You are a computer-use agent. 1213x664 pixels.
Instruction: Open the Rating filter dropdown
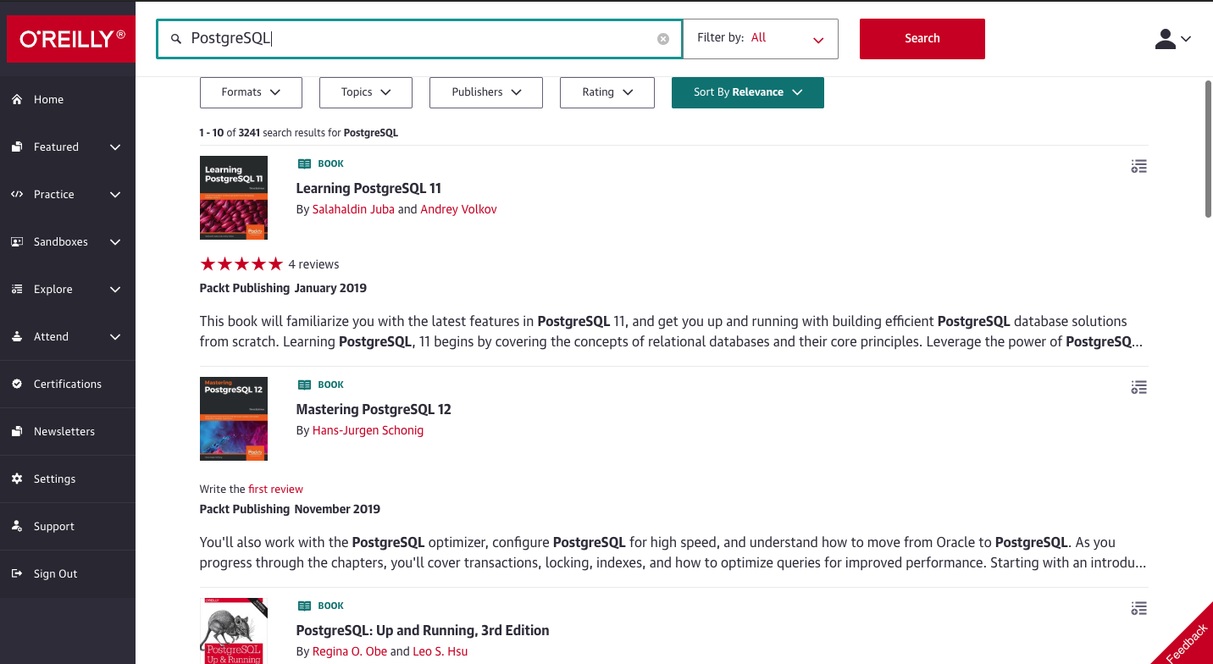(x=607, y=92)
